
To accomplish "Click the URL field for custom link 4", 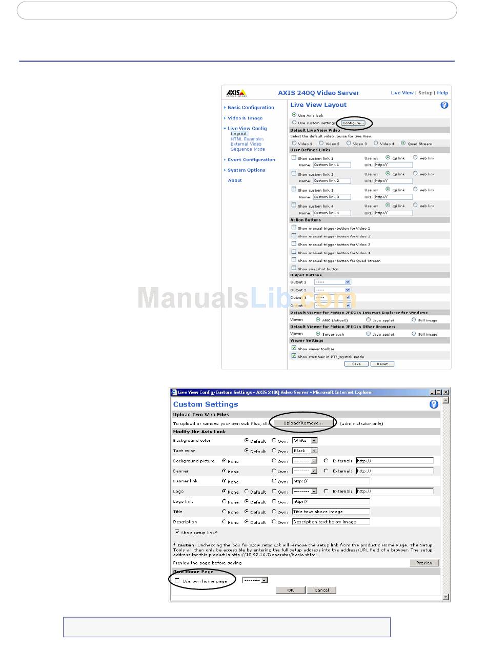I will [x=393, y=213].
